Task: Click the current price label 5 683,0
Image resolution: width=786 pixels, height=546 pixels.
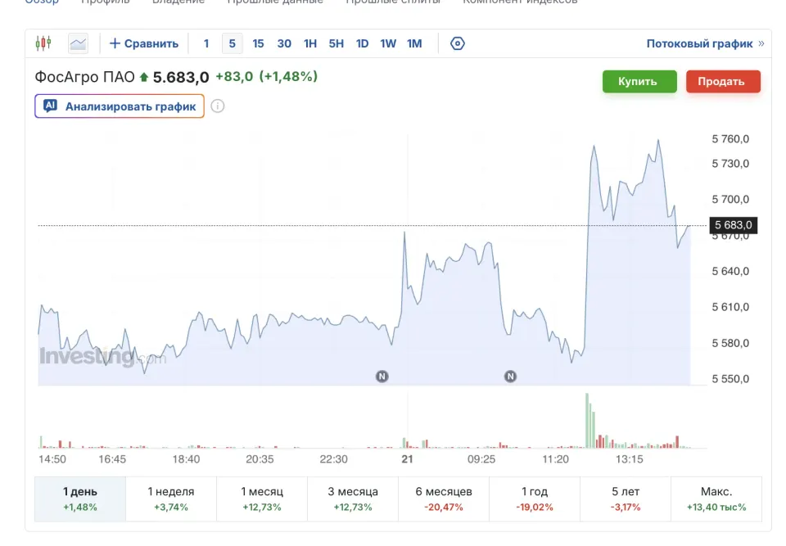Action: point(734,225)
